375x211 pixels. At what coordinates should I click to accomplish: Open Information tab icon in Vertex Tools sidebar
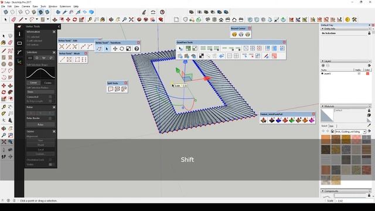pos(19,34)
